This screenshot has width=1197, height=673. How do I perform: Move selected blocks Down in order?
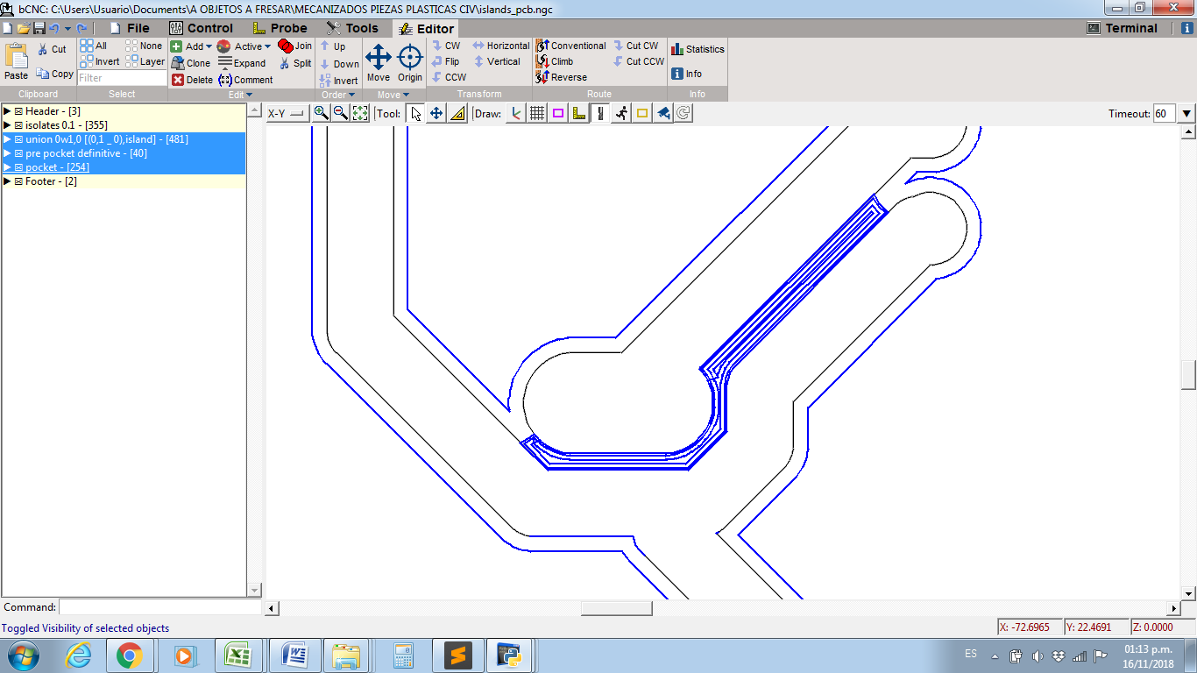[x=339, y=64]
